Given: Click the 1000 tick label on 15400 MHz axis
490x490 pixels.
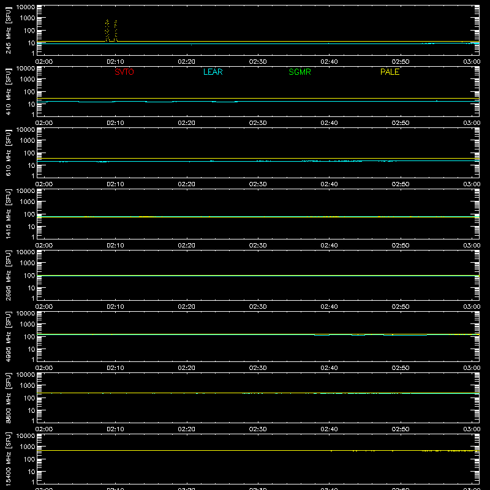Looking at the screenshot, I should click(28, 447).
